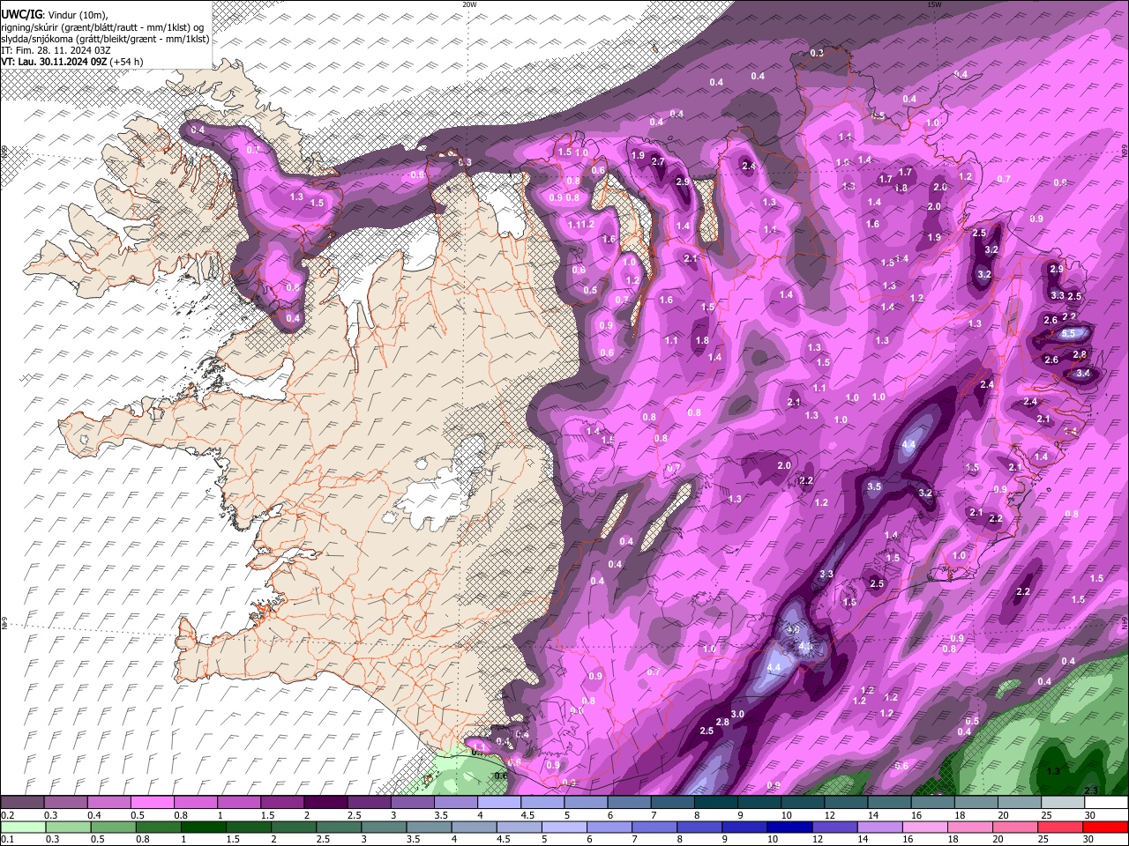Click the bold 'UWC/IG' title text
This screenshot has width=1129, height=846.
click(x=21, y=14)
